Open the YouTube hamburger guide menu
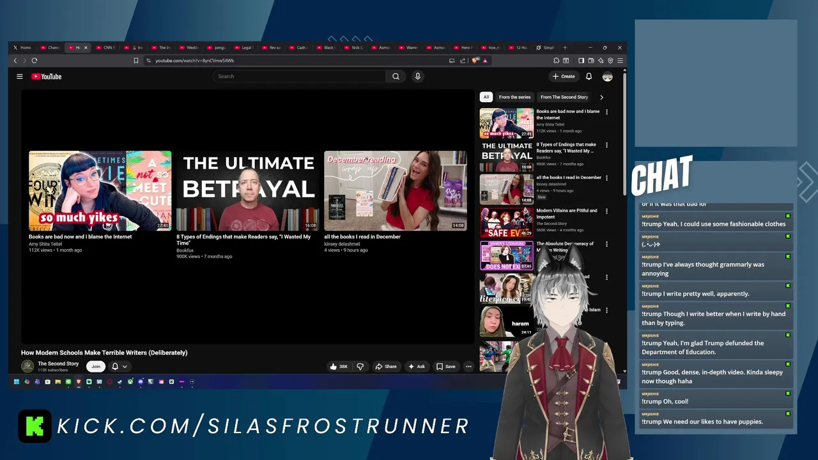 coord(20,77)
